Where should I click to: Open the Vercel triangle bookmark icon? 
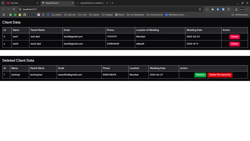(29, 15)
